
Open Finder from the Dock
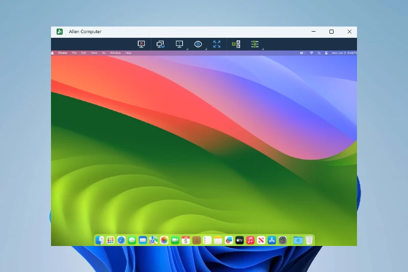click(99, 240)
